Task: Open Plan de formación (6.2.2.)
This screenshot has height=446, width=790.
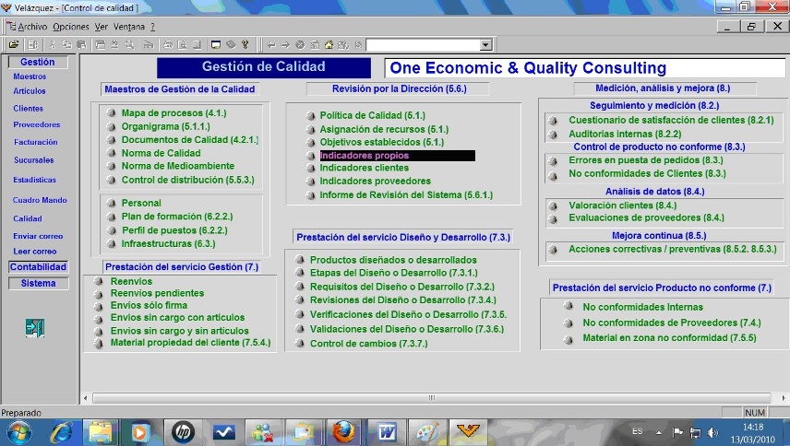Action: pos(177,217)
